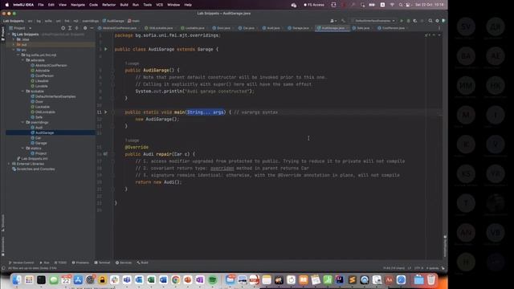
Task: Select Garage class in project tree
Action: pyautogui.click(x=41, y=143)
